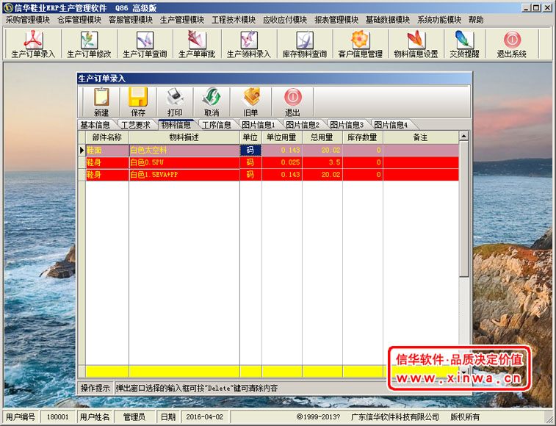This screenshot has height=426, width=556.
Task: Click the highlighted 码 unit cell
Action: point(250,151)
